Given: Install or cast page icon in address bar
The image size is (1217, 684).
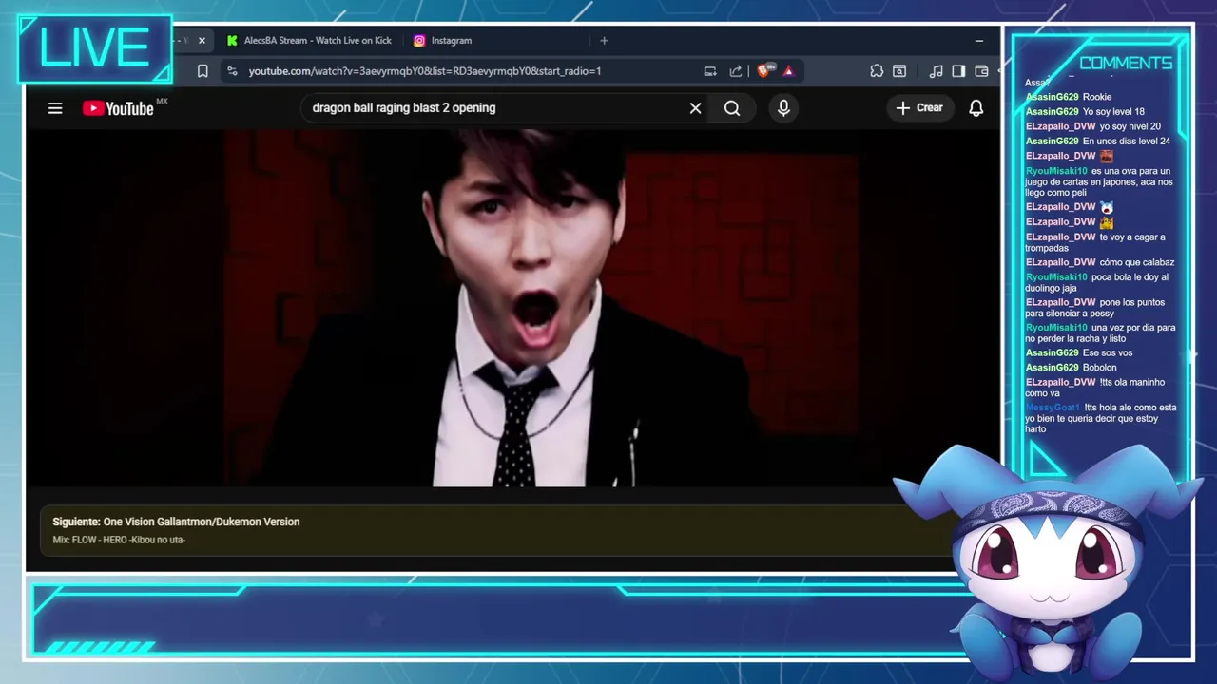Looking at the screenshot, I should point(709,71).
